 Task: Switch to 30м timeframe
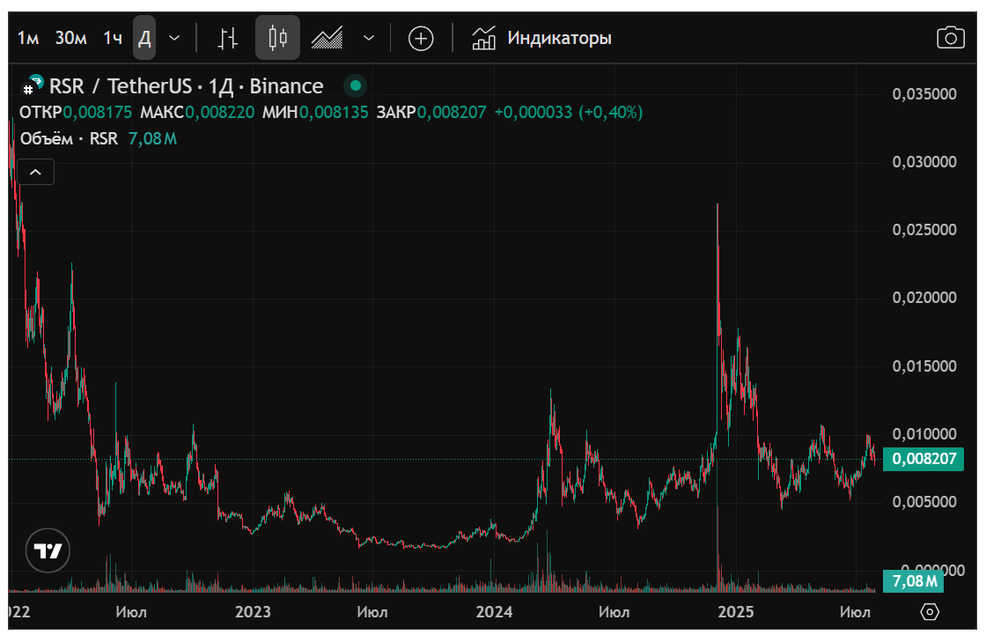[71, 39]
